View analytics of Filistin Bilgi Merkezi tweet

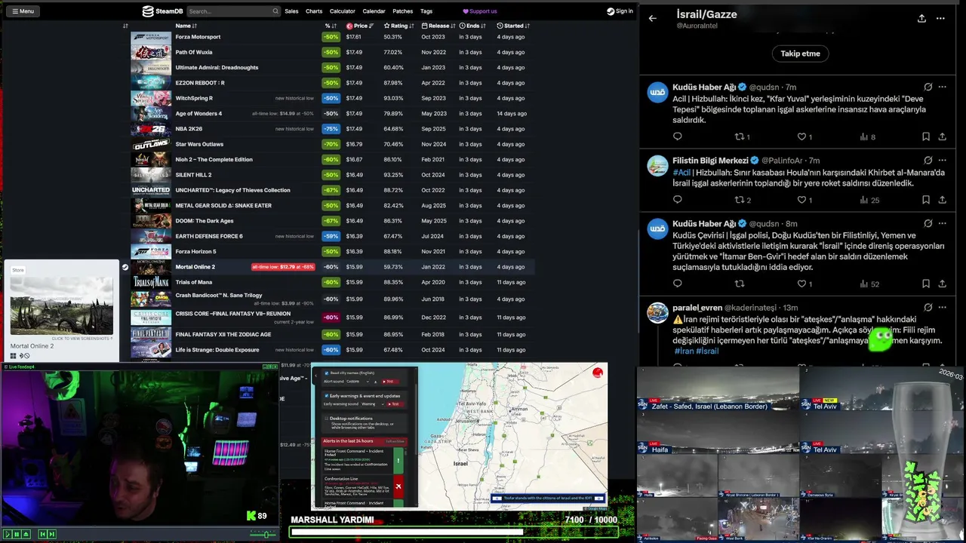864,200
